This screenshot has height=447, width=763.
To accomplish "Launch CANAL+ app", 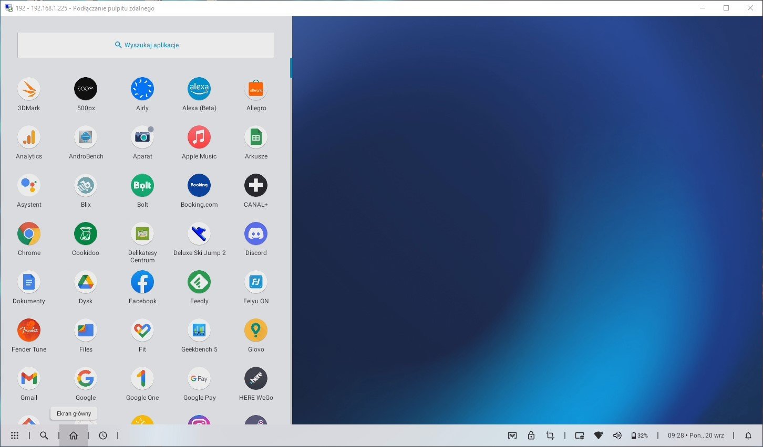I will coord(256,185).
